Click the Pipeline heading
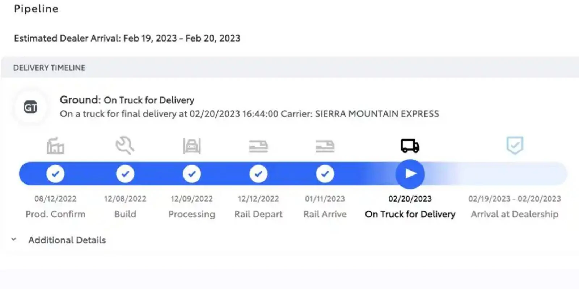579x289 pixels. click(x=36, y=9)
